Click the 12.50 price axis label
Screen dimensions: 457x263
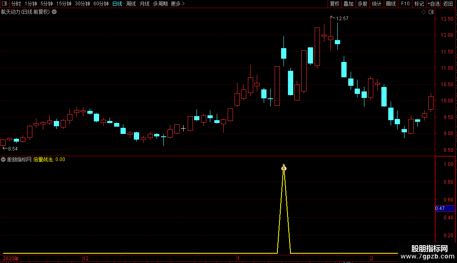[x=447, y=19]
